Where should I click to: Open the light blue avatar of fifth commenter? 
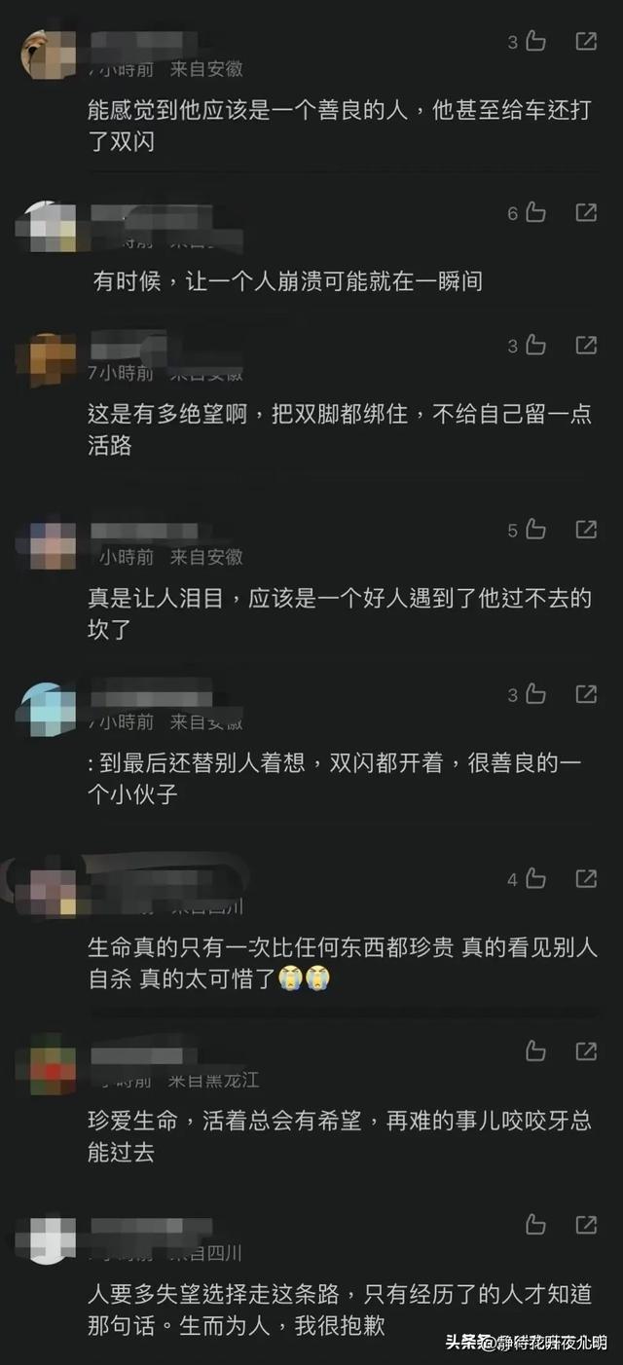48,710
